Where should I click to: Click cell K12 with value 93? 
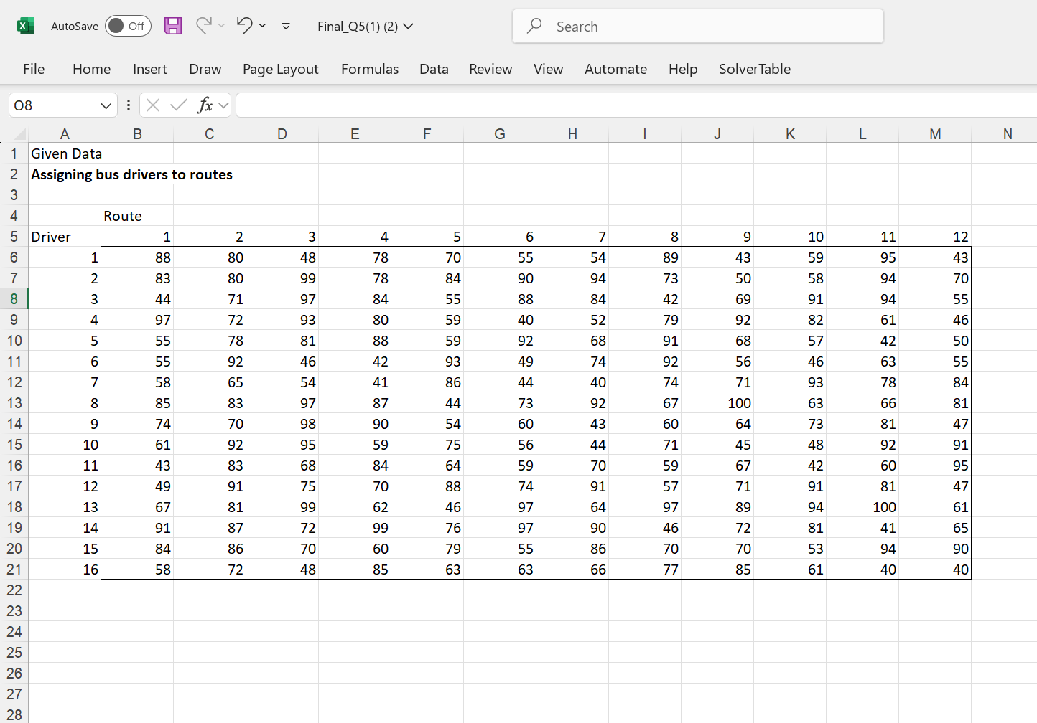click(790, 382)
